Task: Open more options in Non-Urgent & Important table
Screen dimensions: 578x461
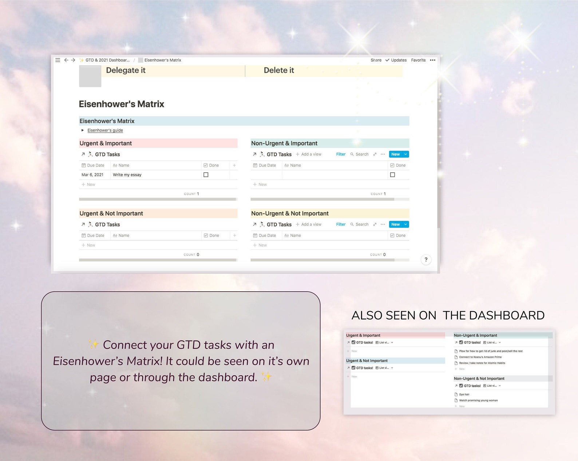Action: coord(383,154)
